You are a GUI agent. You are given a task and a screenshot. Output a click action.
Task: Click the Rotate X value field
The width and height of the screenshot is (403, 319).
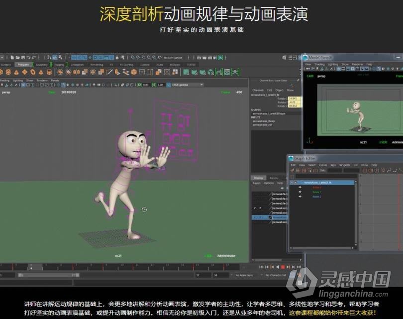[x=294, y=98]
